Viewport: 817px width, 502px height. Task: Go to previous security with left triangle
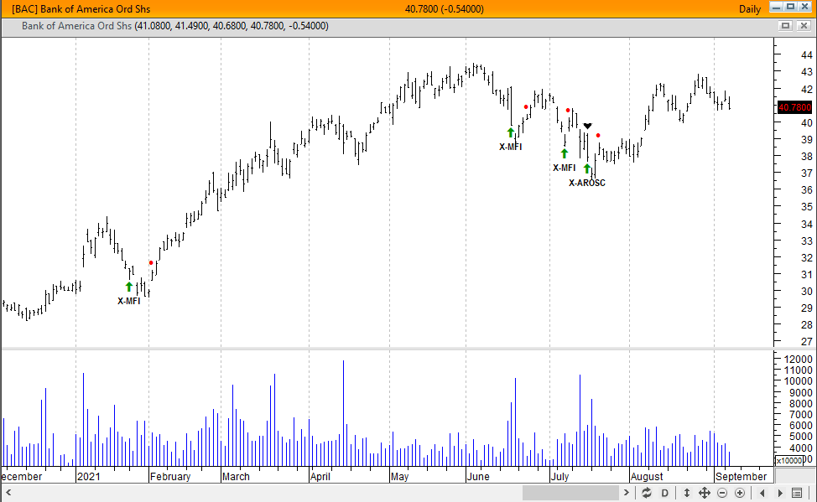tap(762, 493)
